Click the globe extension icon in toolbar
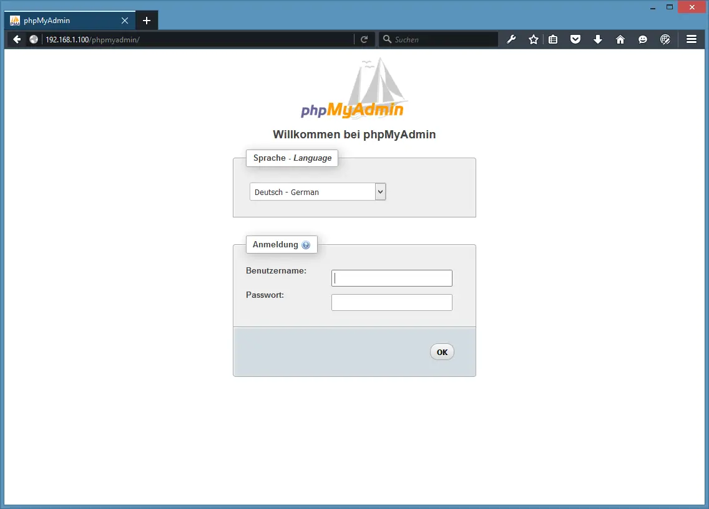Screen dimensions: 709x509 click(665, 40)
